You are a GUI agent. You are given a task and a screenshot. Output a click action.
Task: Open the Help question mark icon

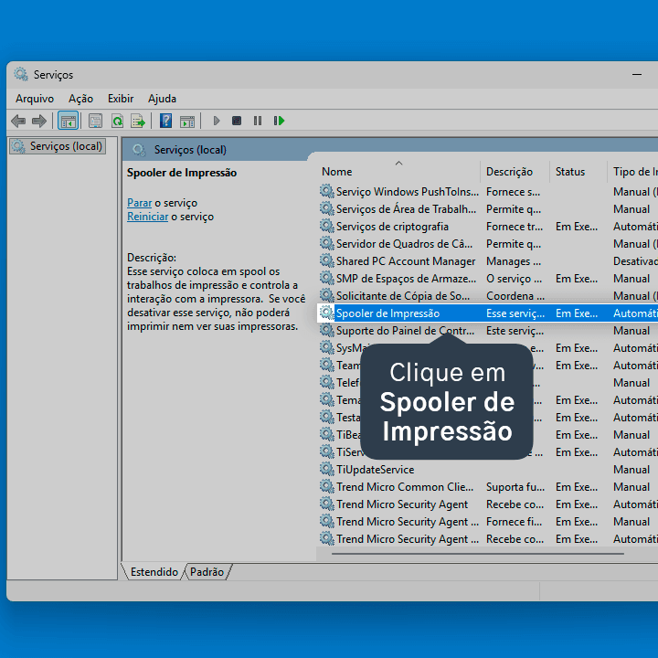tap(165, 122)
